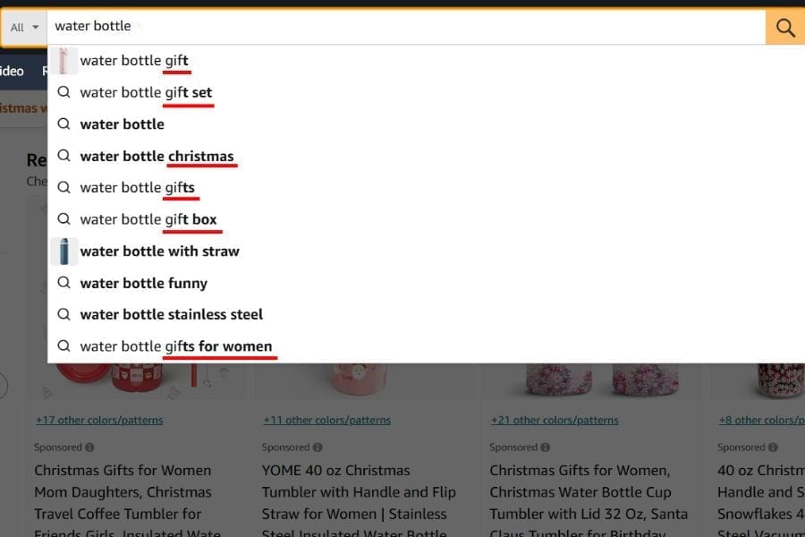Click Sponsored info icon above first product
805x537 pixels.
click(89, 447)
